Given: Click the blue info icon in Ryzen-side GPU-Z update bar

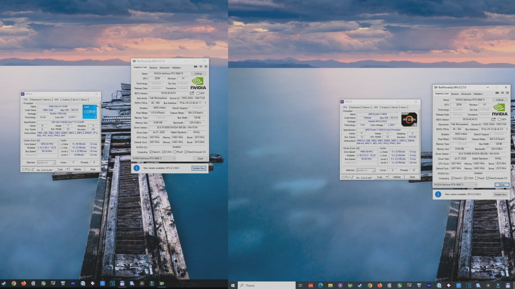Looking at the screenshot, I should point(438,194).
